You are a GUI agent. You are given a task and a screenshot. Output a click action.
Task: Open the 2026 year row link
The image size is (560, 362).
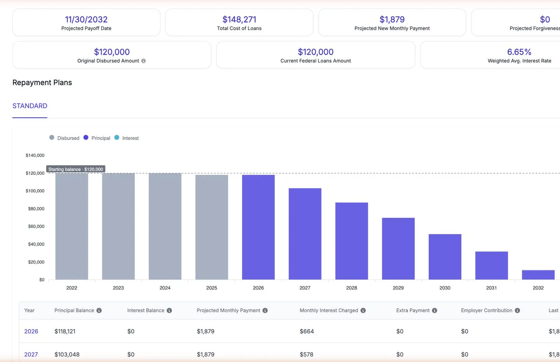pyautogui.click(x=31, y=331)
